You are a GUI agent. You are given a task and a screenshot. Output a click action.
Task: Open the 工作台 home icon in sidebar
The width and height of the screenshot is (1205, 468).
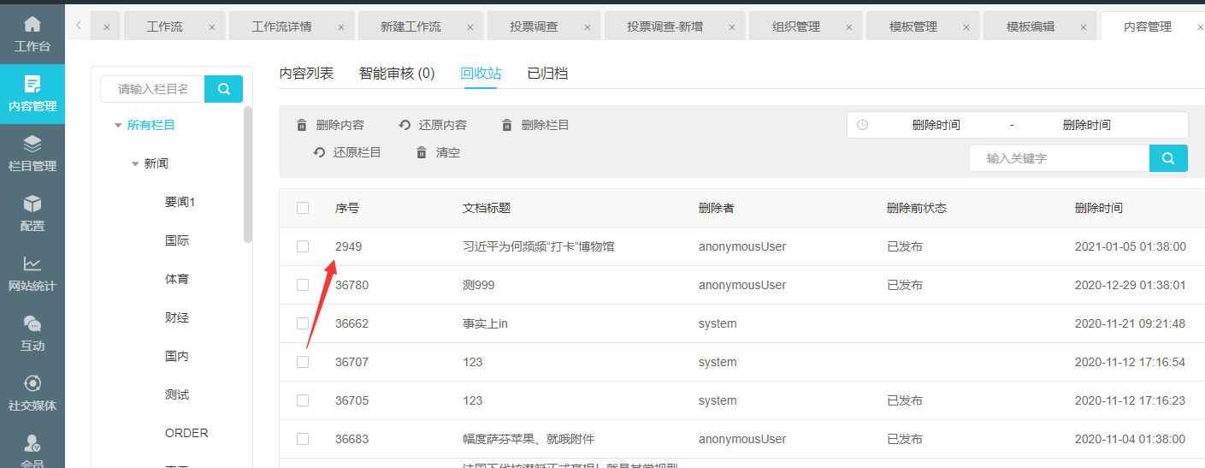[32, 25]
